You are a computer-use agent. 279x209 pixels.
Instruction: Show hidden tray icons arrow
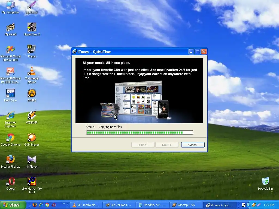point(248,205)
